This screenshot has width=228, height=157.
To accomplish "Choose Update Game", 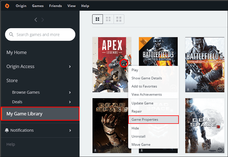I will click(153, 103).
